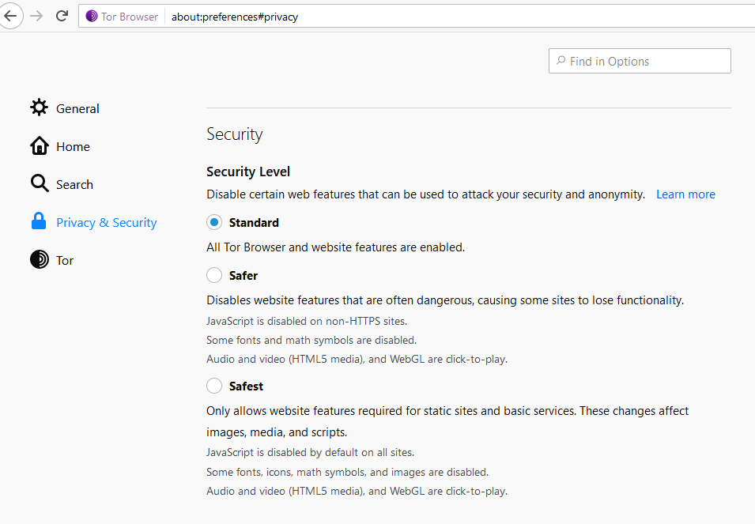Click the Search magnifier icon in sidebar

pos(40,183)
